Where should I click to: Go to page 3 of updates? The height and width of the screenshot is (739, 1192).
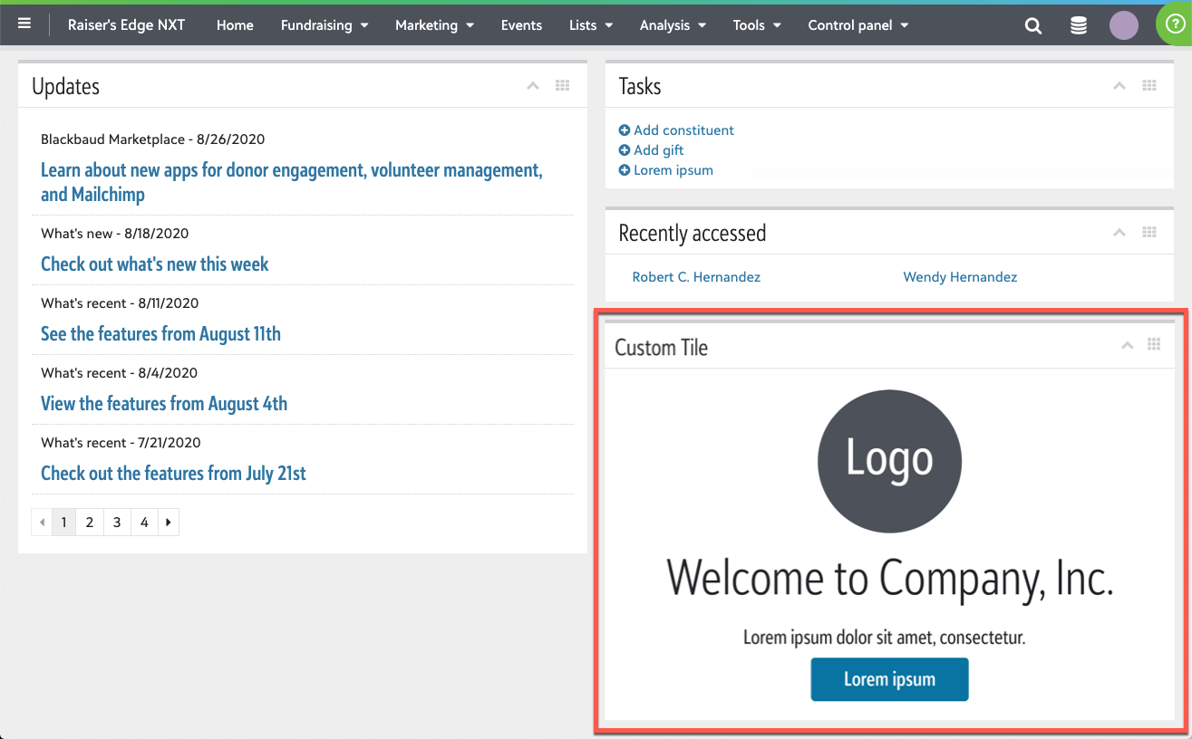tap(117, 523)
